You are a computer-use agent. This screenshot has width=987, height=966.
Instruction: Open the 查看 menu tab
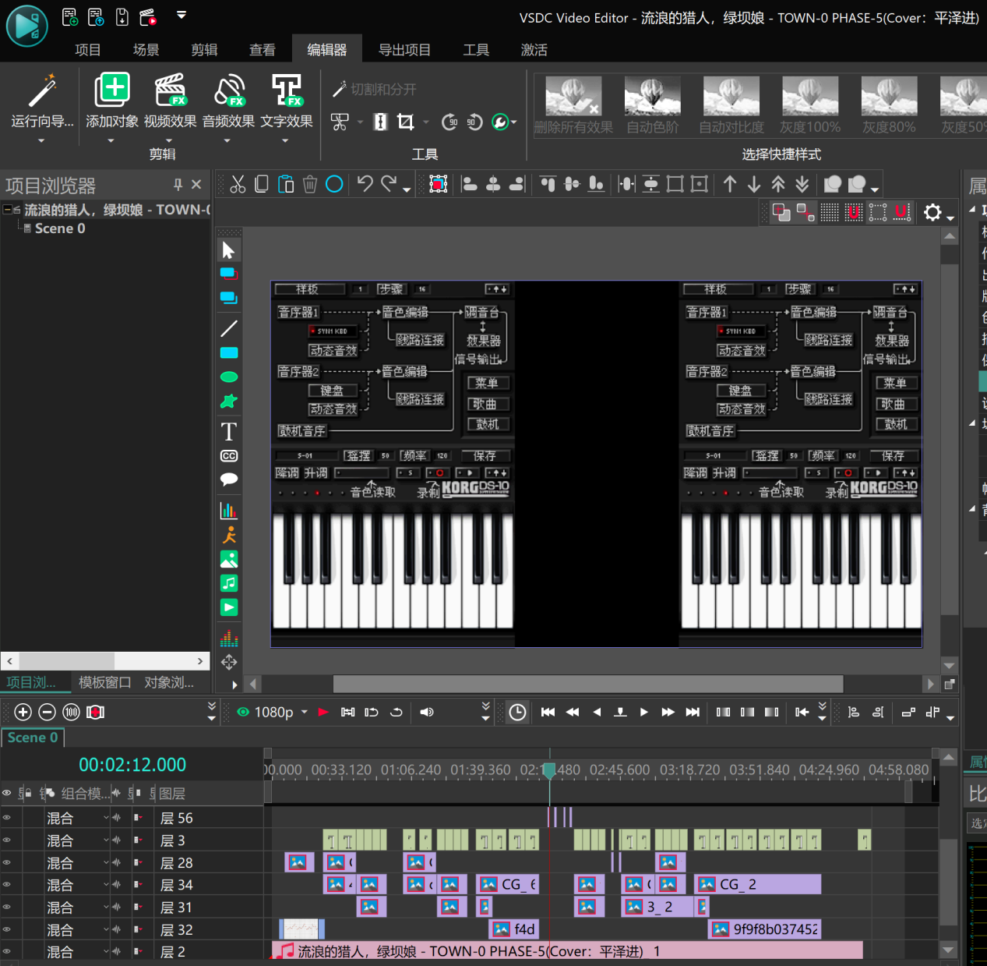coord(263,50)
